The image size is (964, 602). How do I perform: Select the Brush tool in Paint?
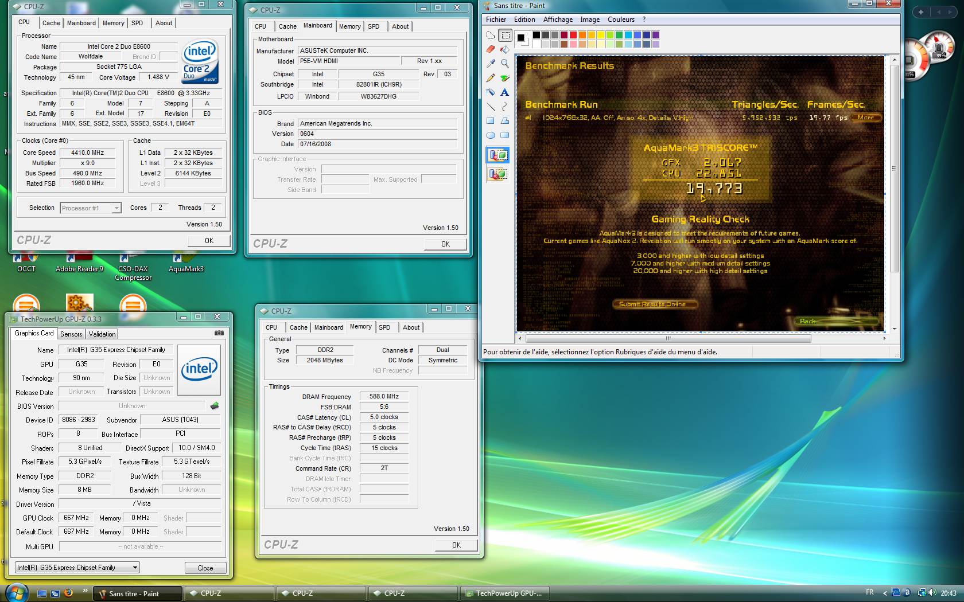(505, 78)
